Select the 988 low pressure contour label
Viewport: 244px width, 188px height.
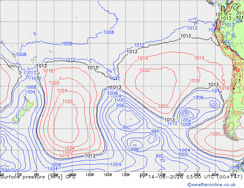click(134, 149)
